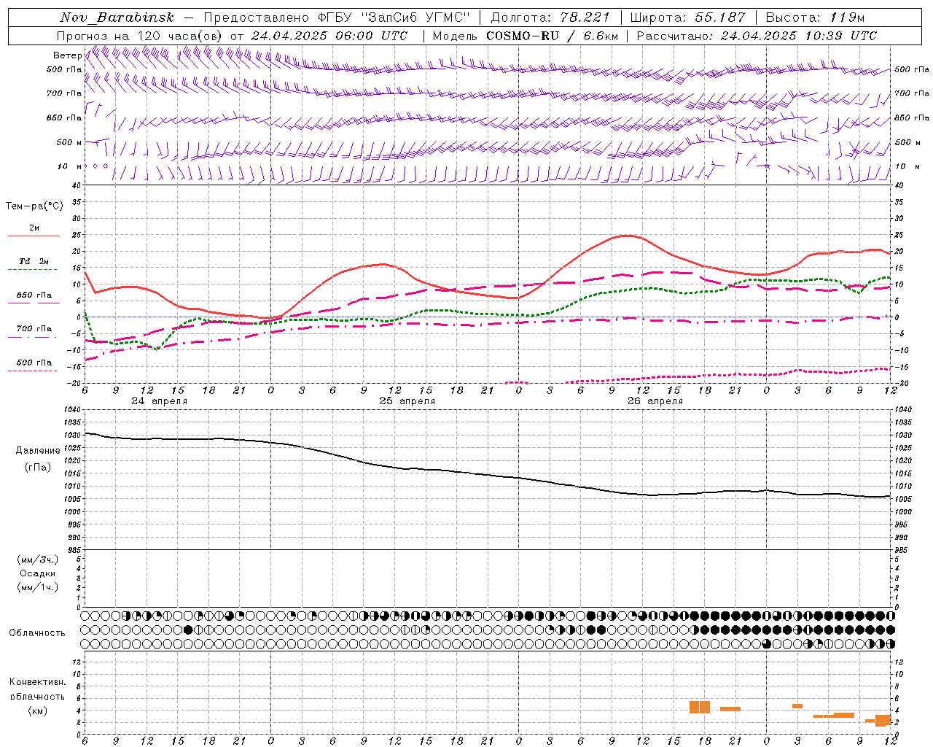This screenshot has height=747, width=933.
Task: Click the Облачность cloud cover label
Action: [37, 632]
